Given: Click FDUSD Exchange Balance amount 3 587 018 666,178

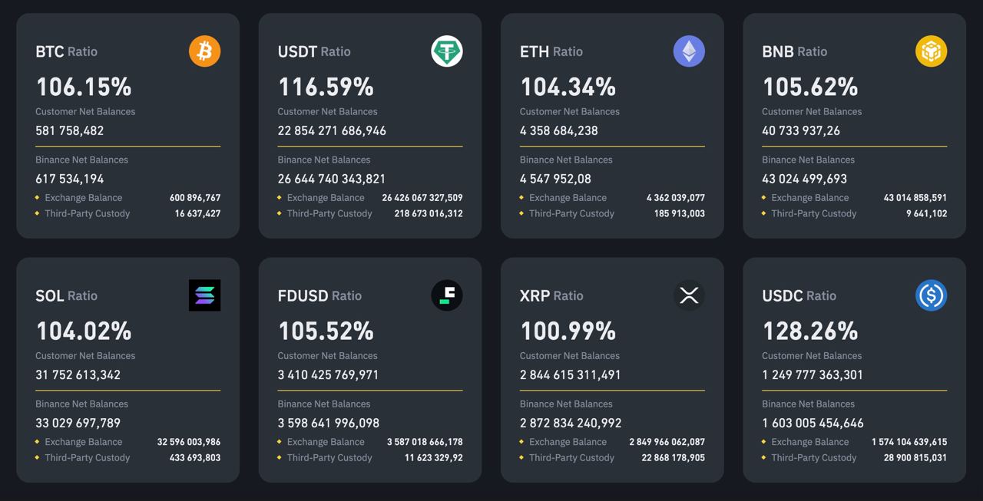Looking at the screenshot, I should tap(425, 442).
